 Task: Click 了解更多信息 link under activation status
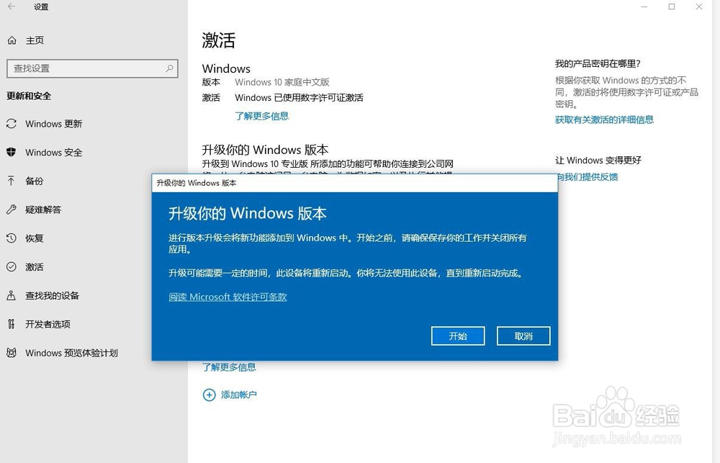262,116
